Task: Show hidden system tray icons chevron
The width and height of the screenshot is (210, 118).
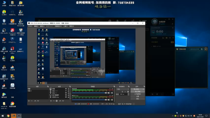Action: tap(173, 116)
